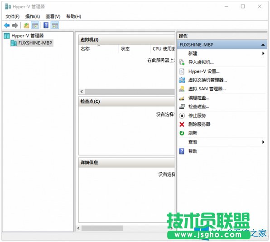270x242 pixels.
Task: Select Hyper-V 管理器 root tree node
Action: coord(28,36)
